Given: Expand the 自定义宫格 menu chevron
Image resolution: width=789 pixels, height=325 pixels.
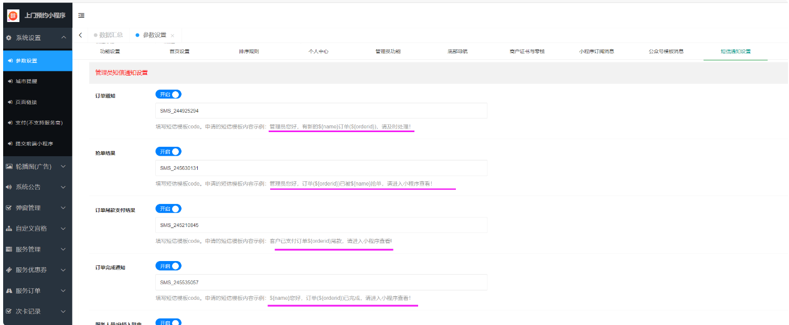Looking at the screenshot, I should pos(63,229).
